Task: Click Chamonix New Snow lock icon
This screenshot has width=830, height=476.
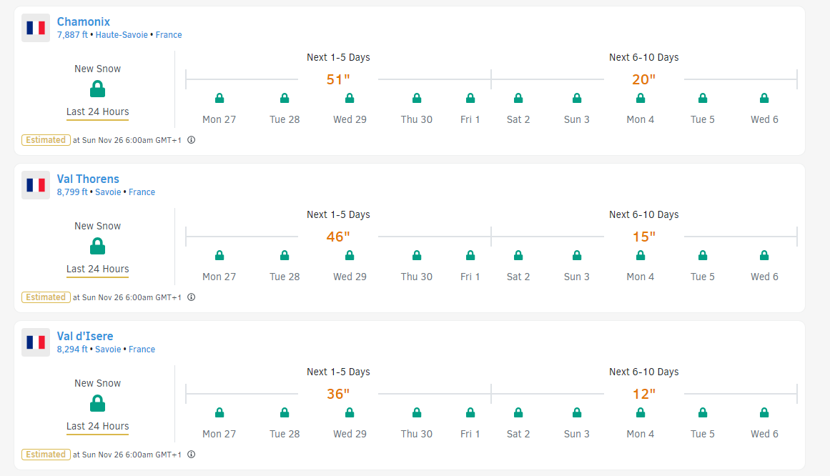Action: tap(98, 89)
